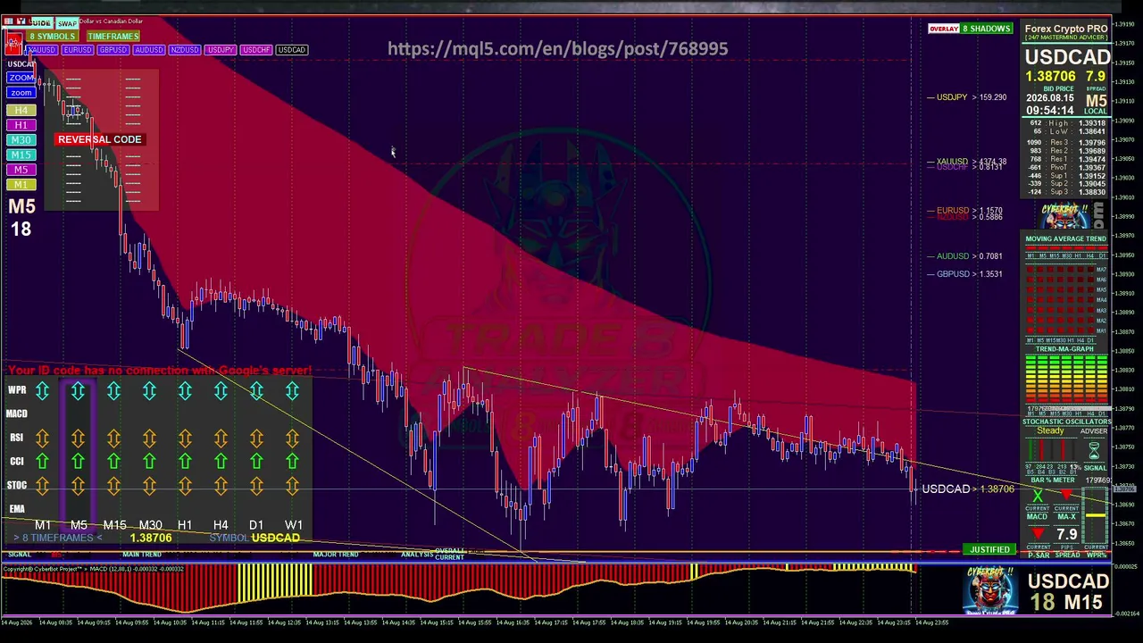The height and width of the screenshot is (643, 1143).
Task: Click the STOC arrow for D1
Action: tap(256, 485)
